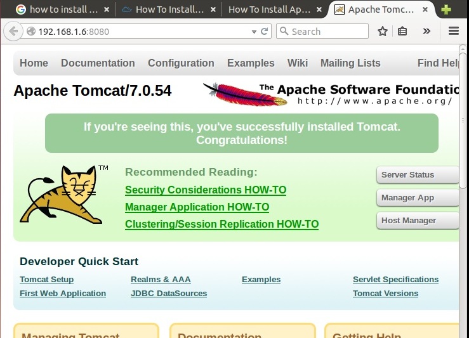Viewport: 469px width, 338px height.
Task: Open Find Help in the navigation bar
Action: click(438, 63)
